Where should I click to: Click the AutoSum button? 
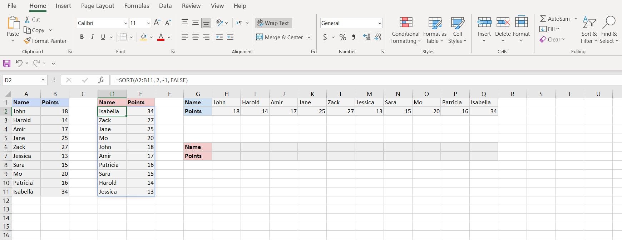click(555, 19)
